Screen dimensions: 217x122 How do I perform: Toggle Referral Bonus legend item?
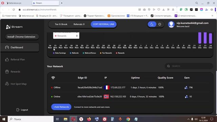click(89, 53)
